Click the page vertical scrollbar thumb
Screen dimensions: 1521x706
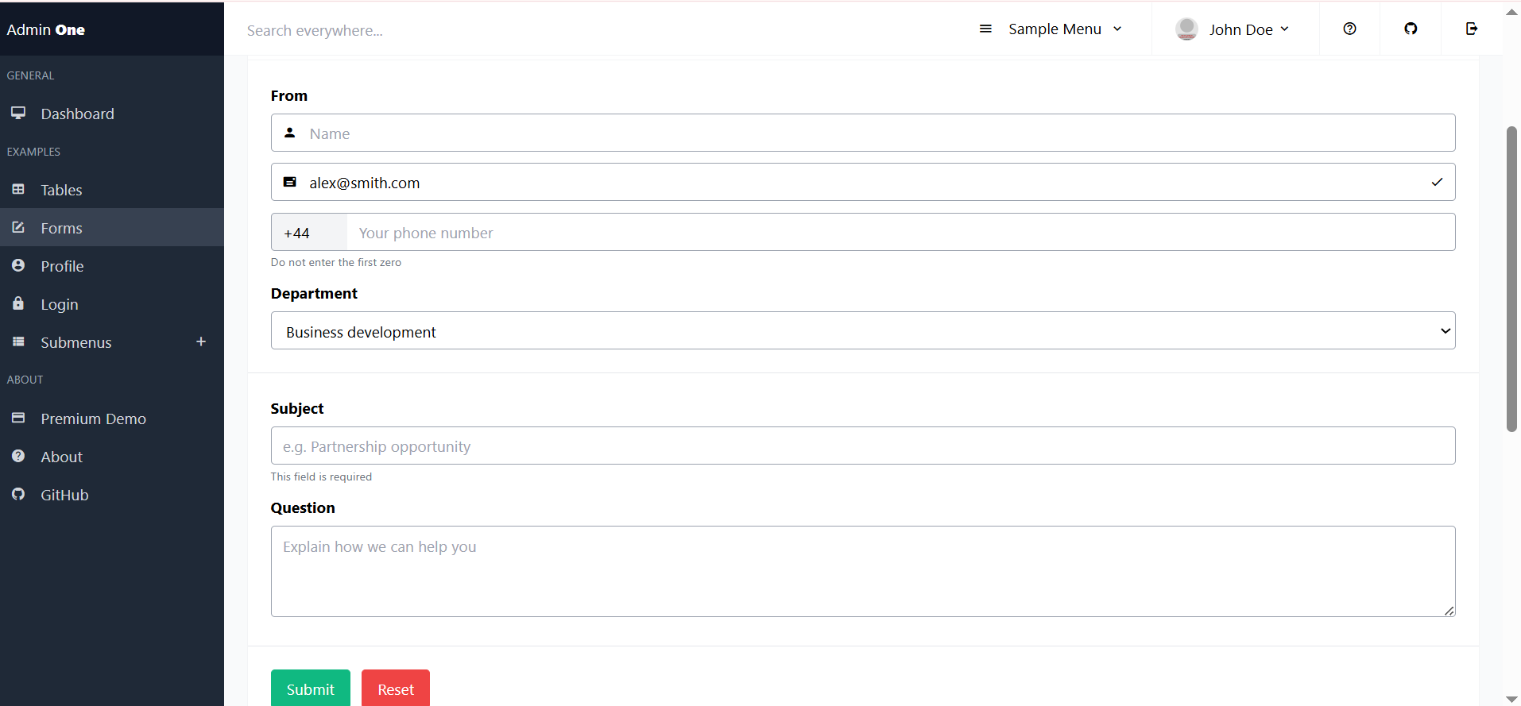[1511, 278]
